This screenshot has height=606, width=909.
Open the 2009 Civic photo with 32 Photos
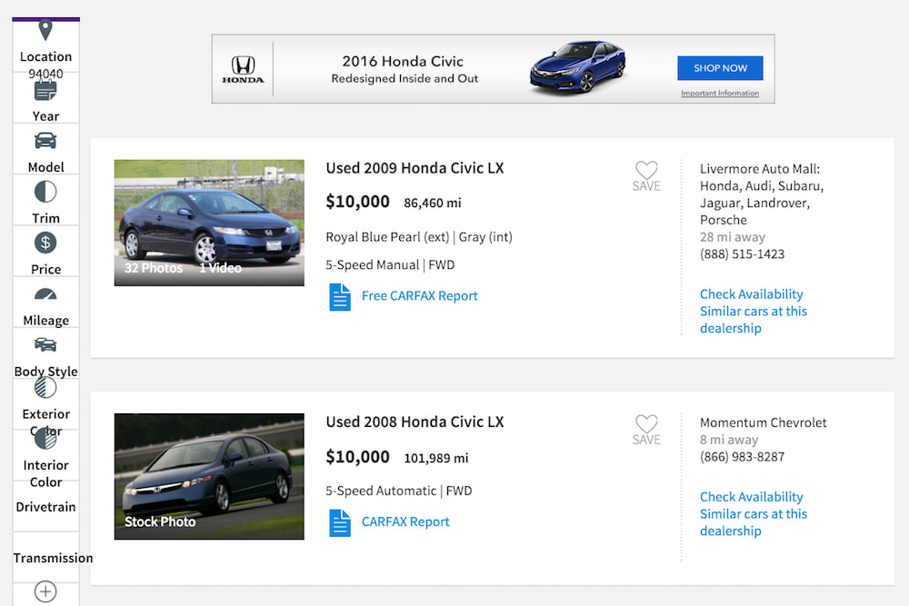209,224
